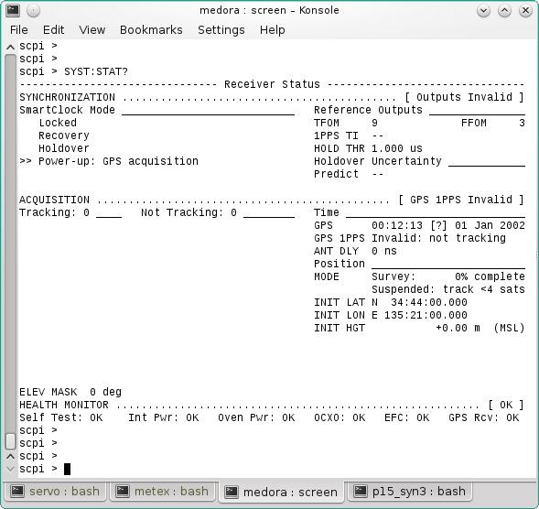
Task: Click the Konsole terminal icon in title bar
Action: click(x=13, y=11)
